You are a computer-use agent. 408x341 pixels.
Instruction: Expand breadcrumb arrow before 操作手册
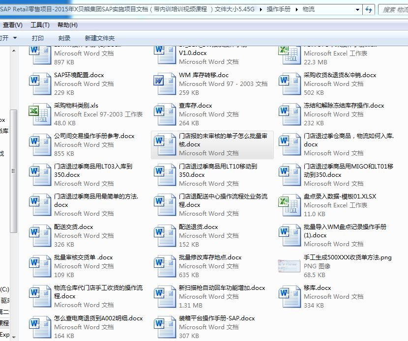point(261,10)
